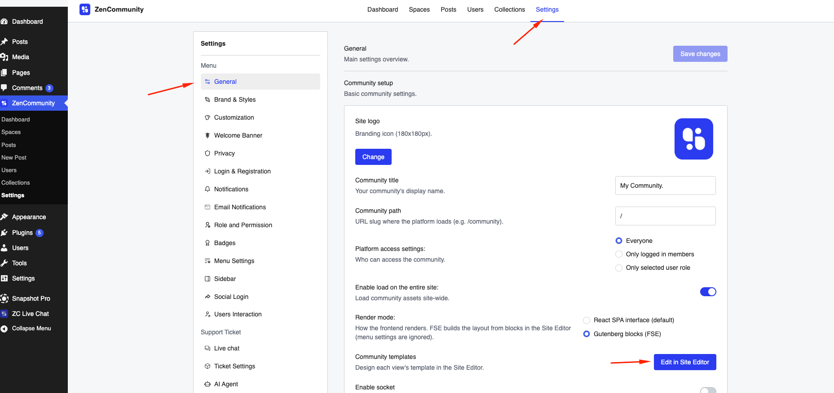This screenshot has height=393, width=834.
Task: Click the Notifications bell icon
Action: (207, 189)
